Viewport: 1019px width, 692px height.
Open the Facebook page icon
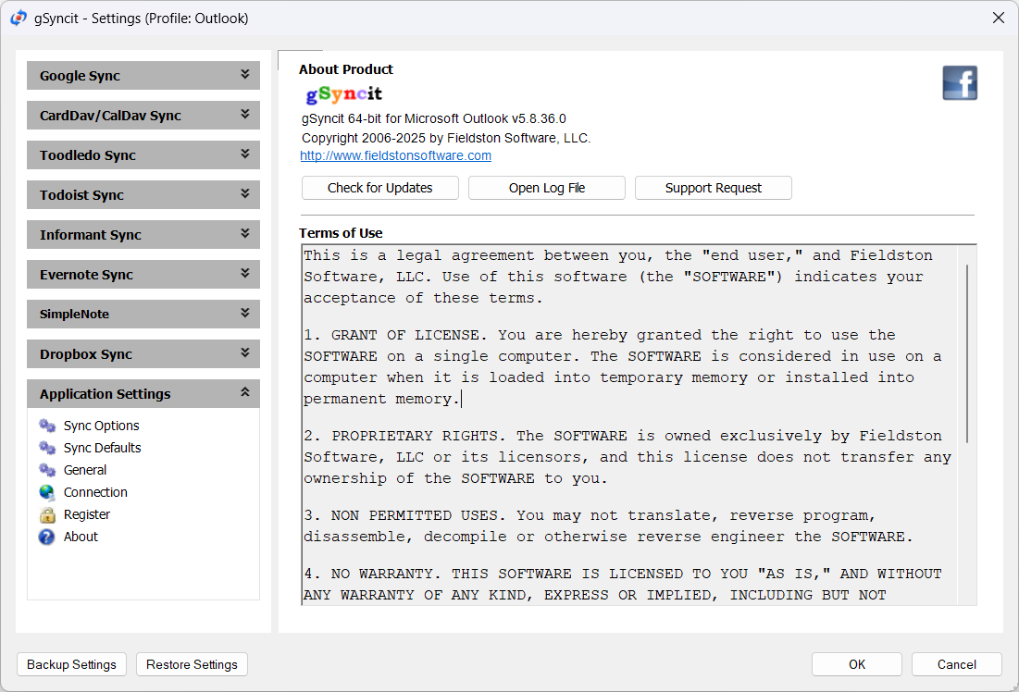tap(960, 83)
